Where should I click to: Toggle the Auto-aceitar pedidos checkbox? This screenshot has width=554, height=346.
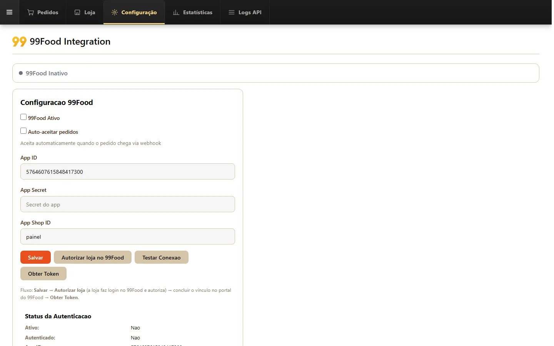[23, 131]
